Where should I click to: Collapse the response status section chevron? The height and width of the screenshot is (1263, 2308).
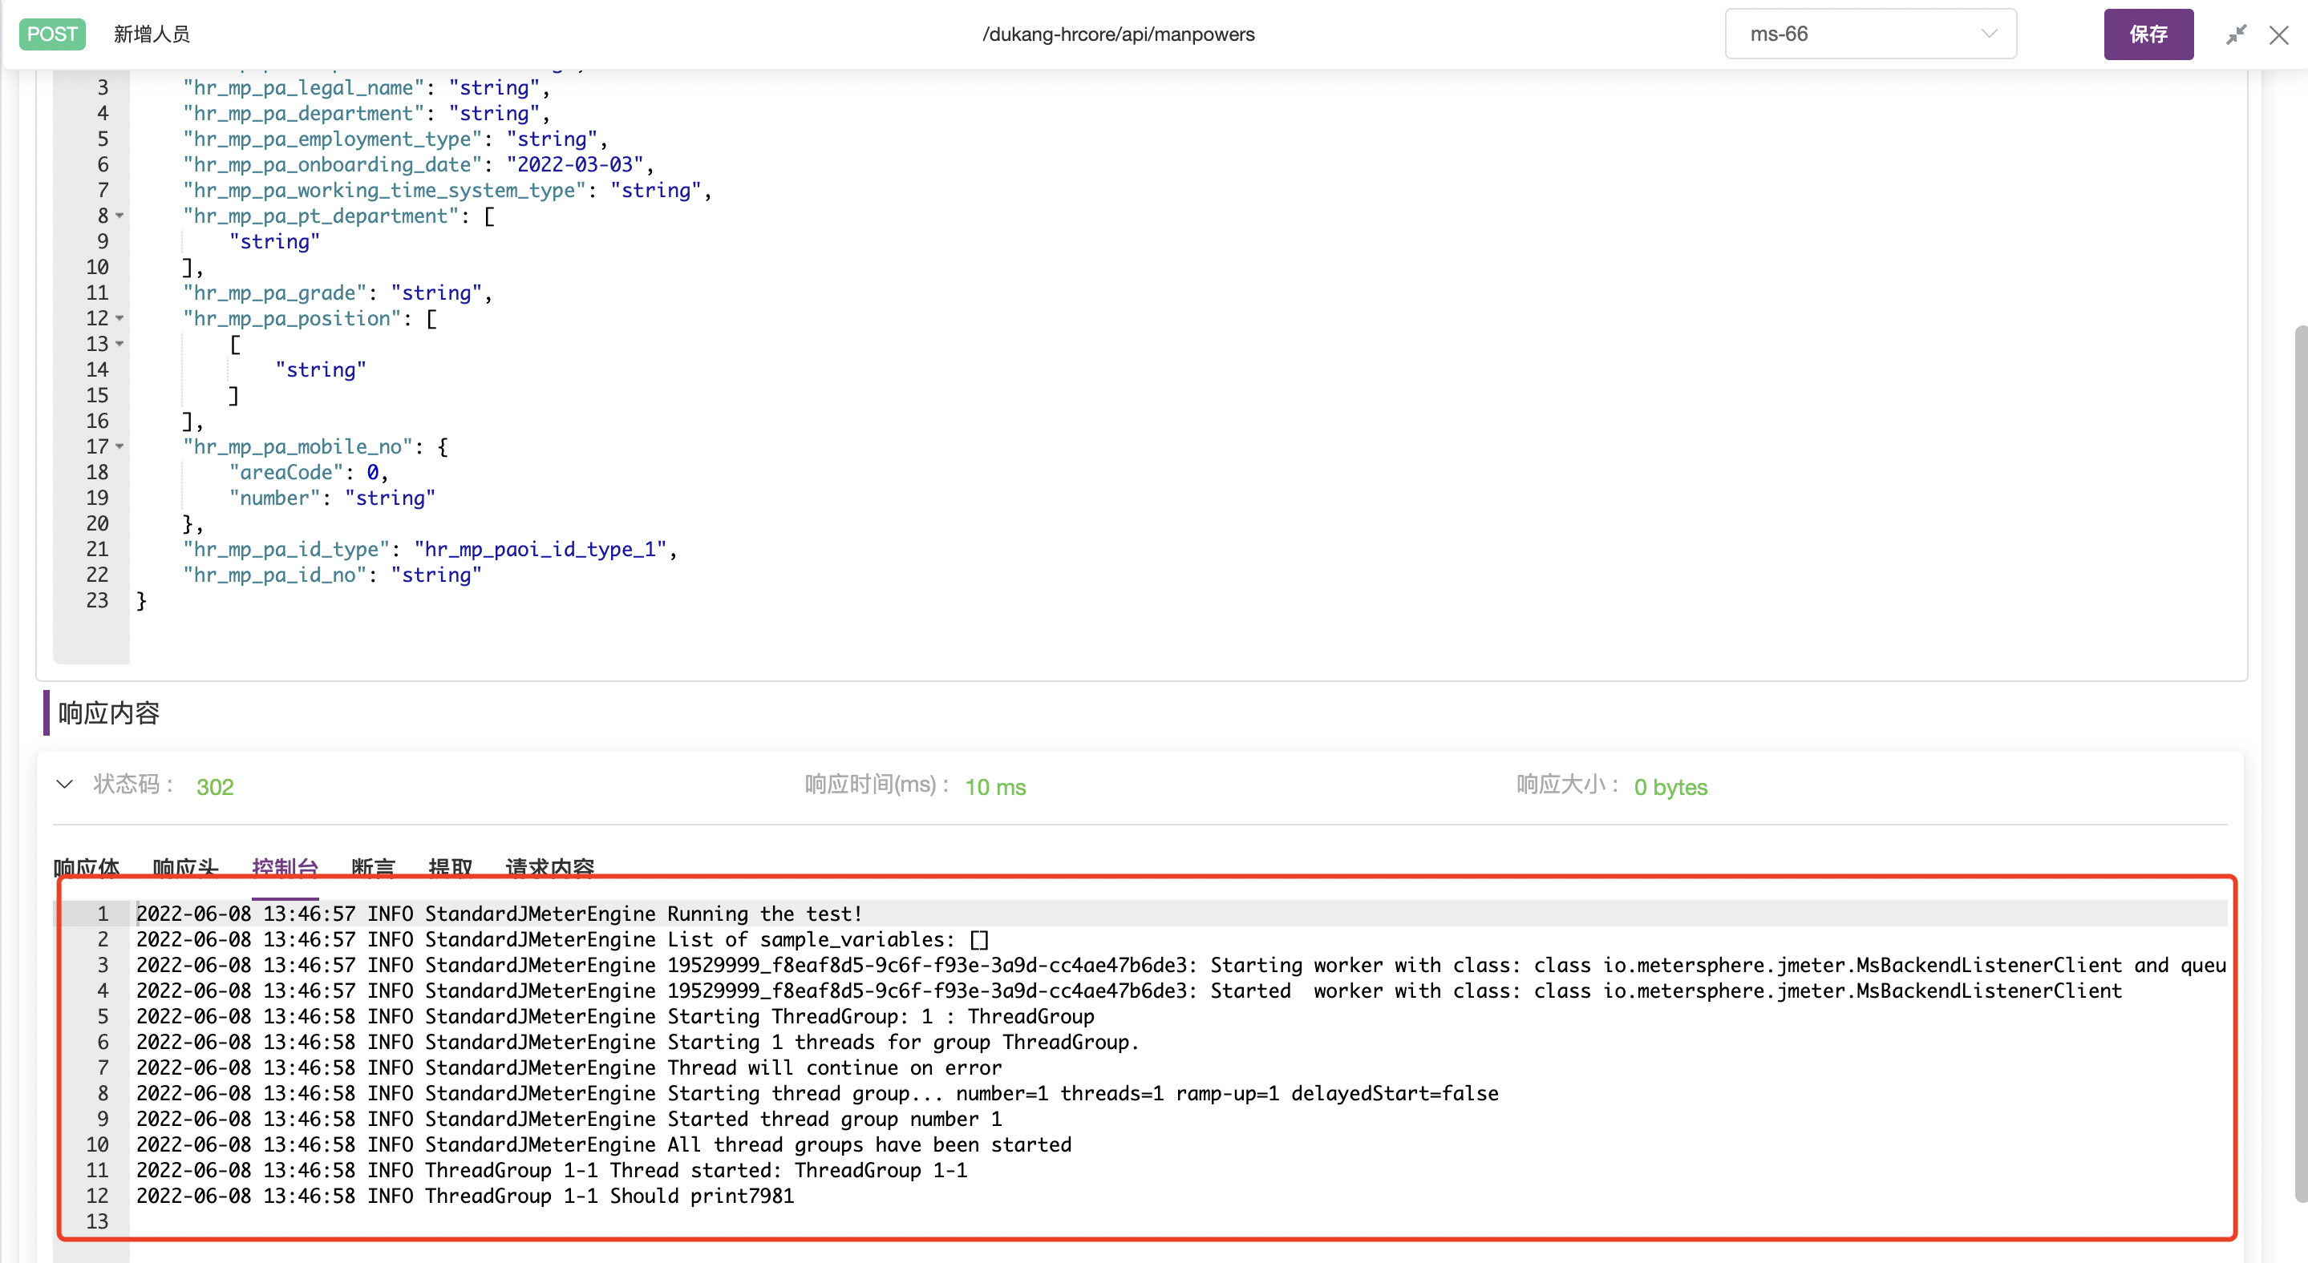(x=64, y=784)
